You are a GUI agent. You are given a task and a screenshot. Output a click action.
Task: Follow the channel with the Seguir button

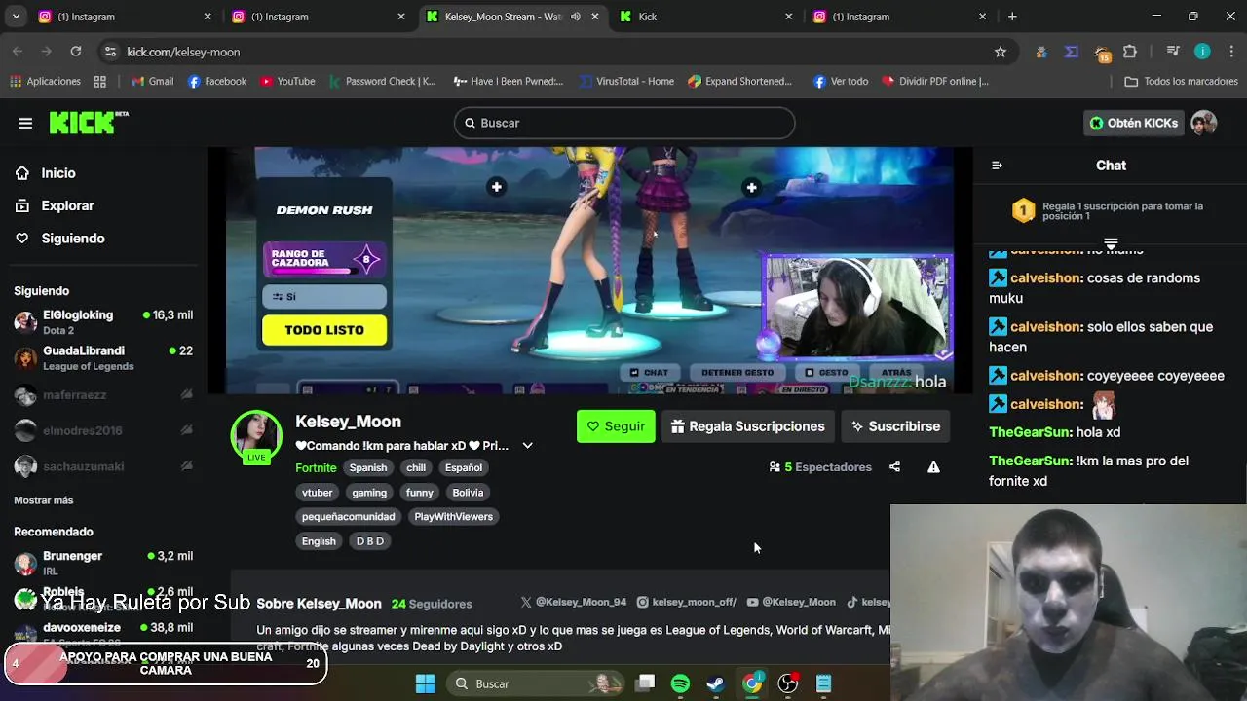click(x=616, y=426)
